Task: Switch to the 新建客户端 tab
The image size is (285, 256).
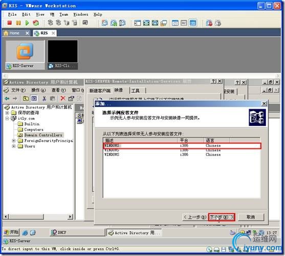Action: click(100, 91)
